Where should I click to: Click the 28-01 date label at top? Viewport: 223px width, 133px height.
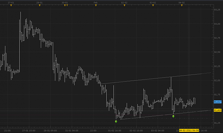pos(39,3)
